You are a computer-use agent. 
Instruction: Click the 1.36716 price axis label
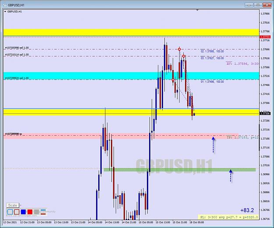point(265,218)
